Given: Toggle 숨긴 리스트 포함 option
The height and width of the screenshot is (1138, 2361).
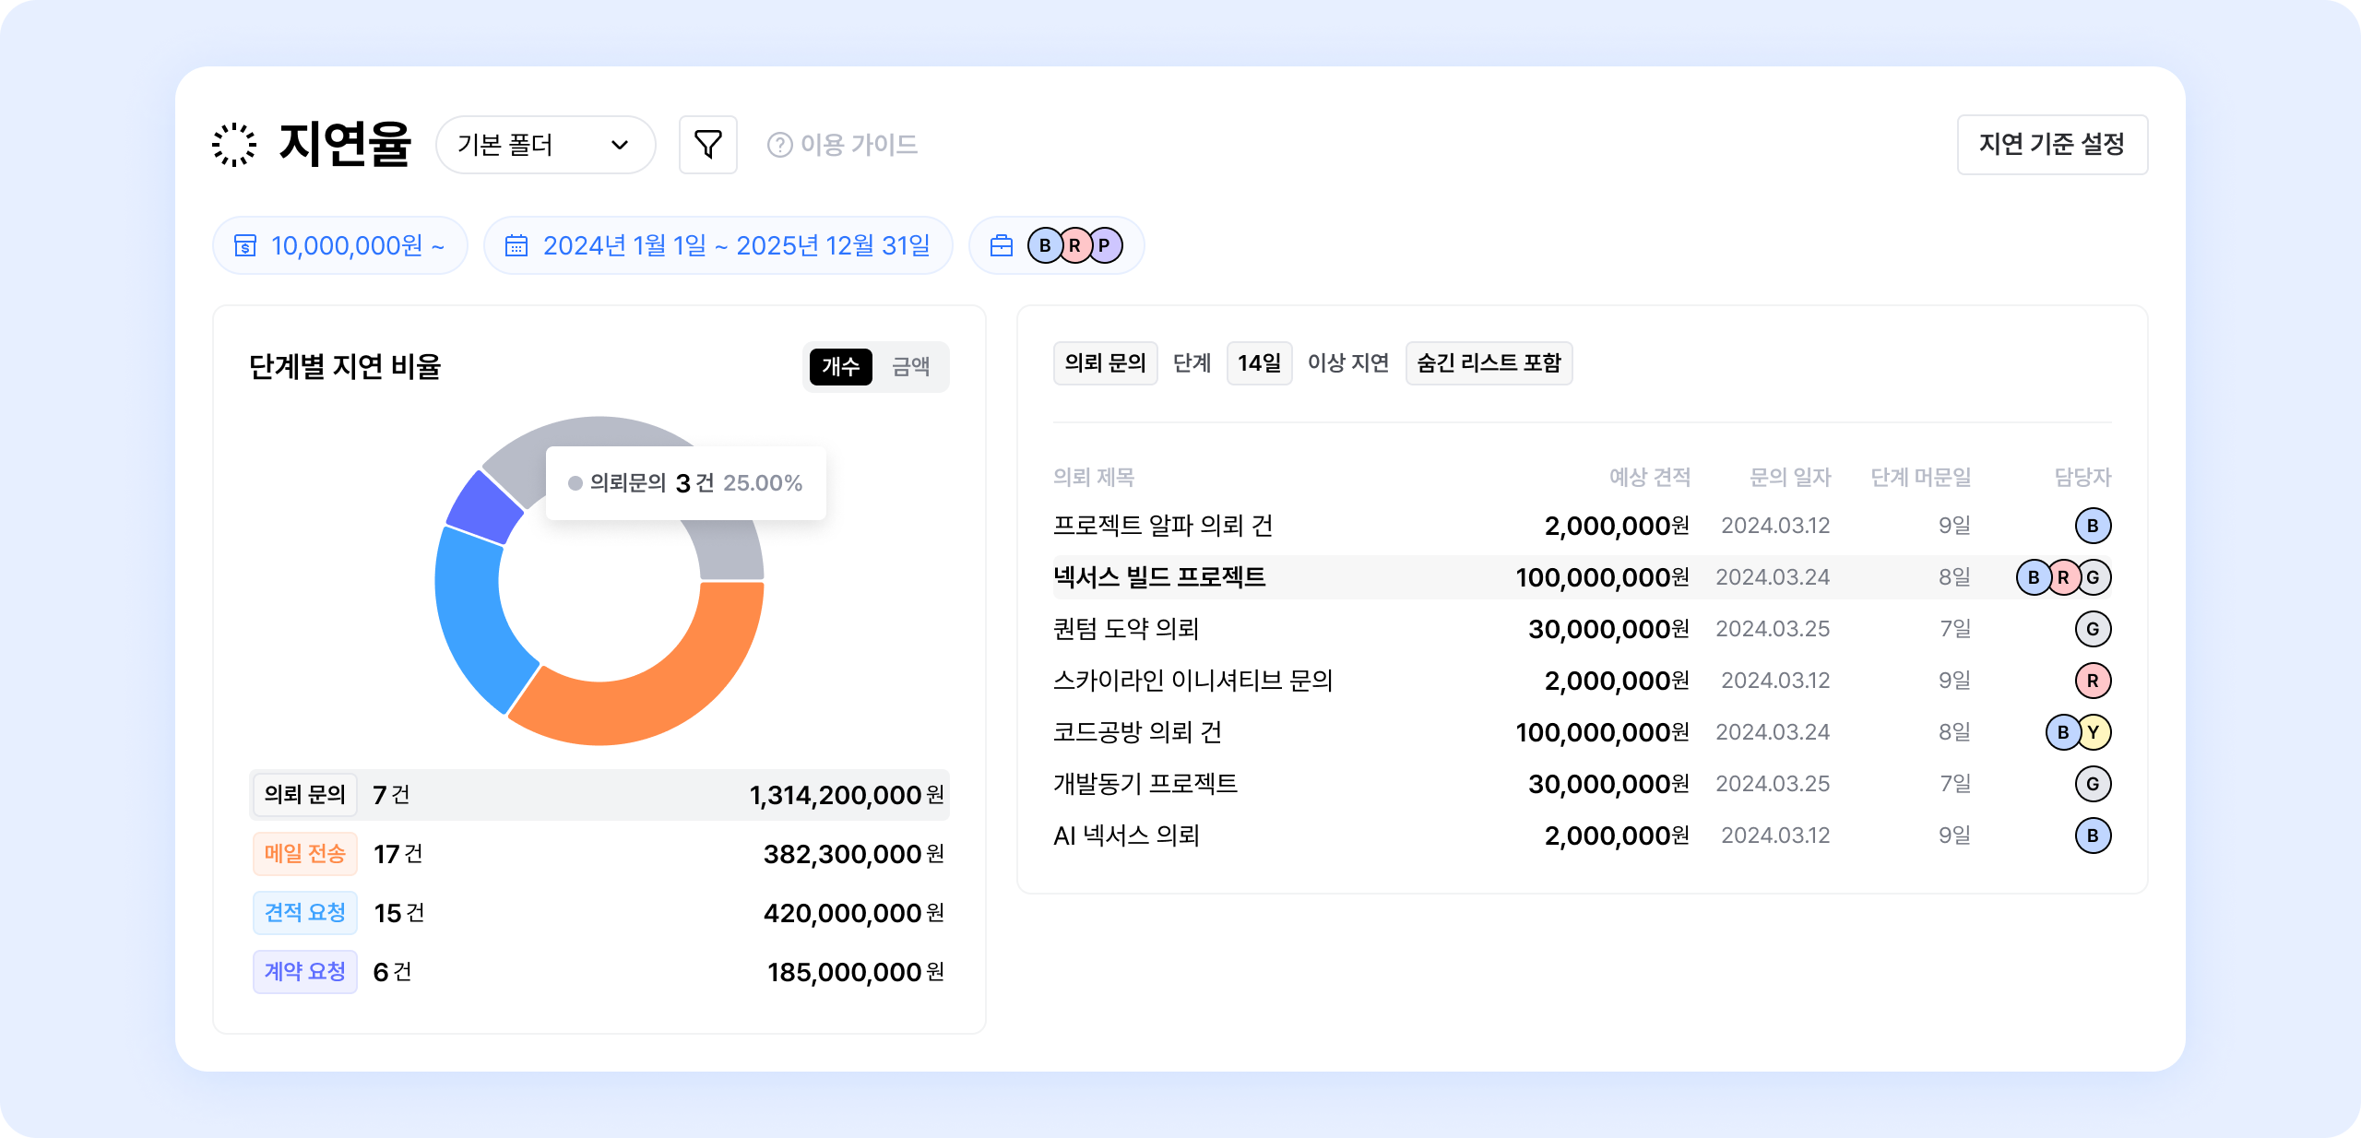Looking at the screenshot, I should [1489, 363].
